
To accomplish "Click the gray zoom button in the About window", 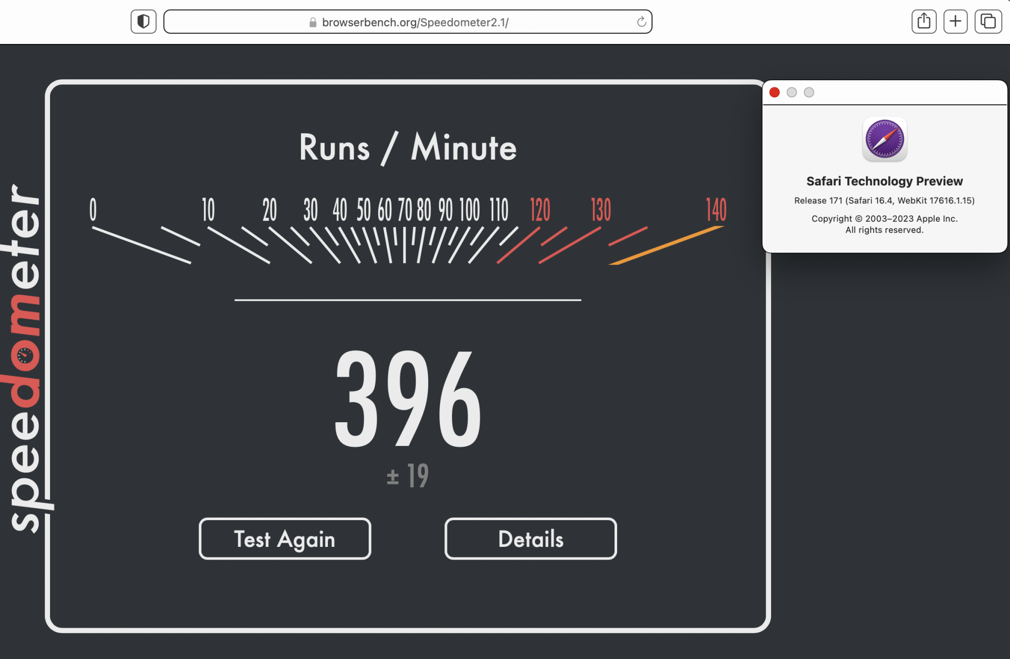I will coord(809,92).
